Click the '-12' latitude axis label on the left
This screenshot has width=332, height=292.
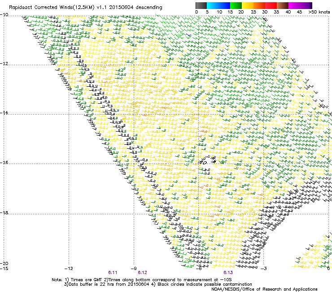click(4, 64)
